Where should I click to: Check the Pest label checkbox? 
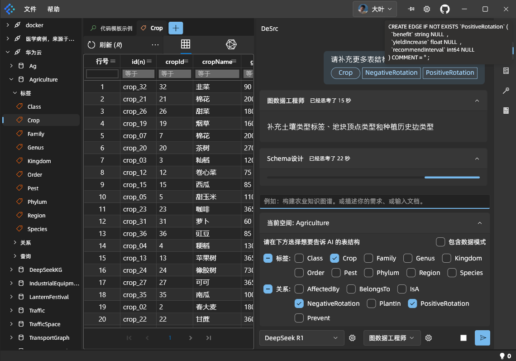coord(336,273)
